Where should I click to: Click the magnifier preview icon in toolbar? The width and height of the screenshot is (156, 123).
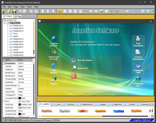pos(19,11)
